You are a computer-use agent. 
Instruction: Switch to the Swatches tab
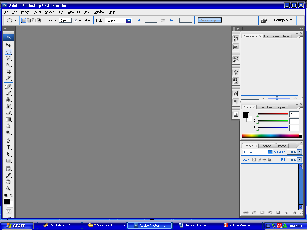click(265, 107)
